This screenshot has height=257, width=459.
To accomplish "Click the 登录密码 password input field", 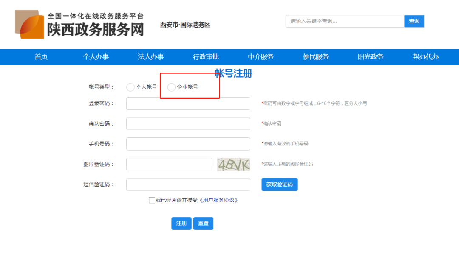I will click(x=188, y=103).
